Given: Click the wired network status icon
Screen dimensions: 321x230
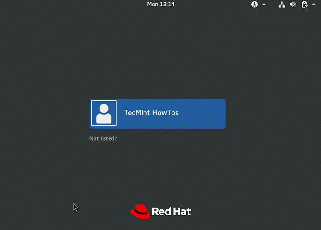Looking at the screenshot, I should (282, 5).
